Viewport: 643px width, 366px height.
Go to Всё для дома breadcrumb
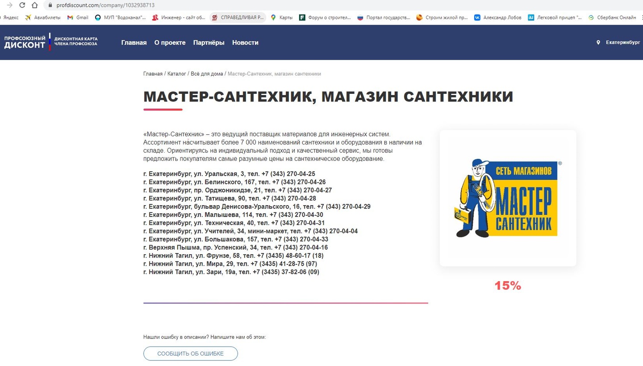207,74
